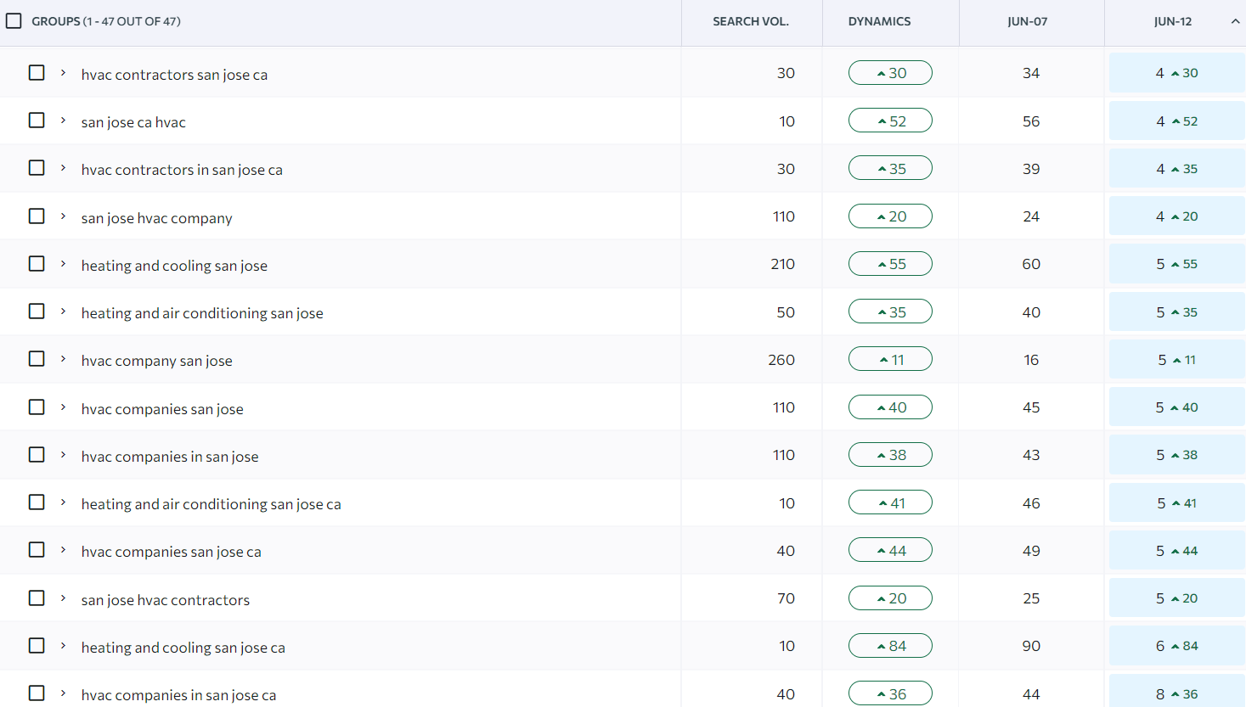Click Jun-07 value 16 for hvac company san jose
This screenshot has width=1246, height=707.
1031,360
